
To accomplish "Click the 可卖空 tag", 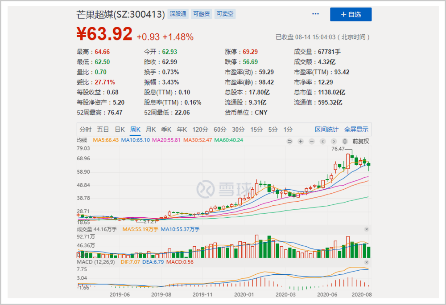I will click(x=225, y=14).
